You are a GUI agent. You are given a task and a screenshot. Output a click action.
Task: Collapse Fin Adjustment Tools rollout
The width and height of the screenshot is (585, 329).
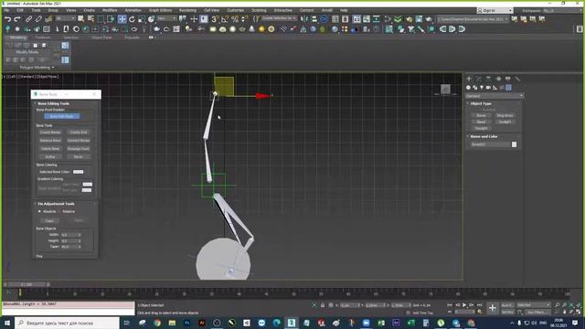[56, 204]
